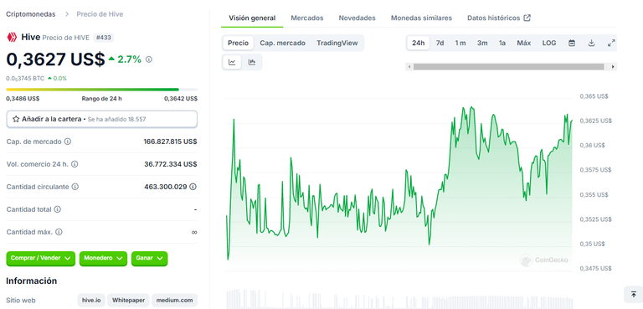Select the 1m time range
The image size is (643, 309).
point(460,43)
